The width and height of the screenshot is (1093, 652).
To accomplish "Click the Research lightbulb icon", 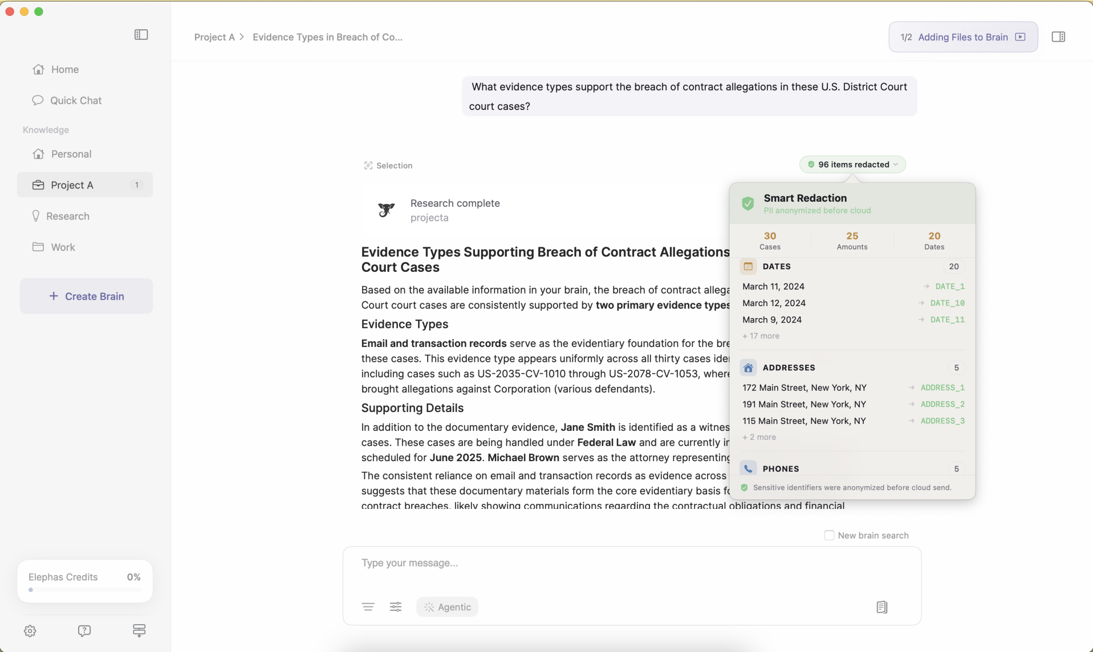I will (x=36, y=216).
